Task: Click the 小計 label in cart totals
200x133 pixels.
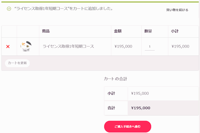Action: [111, 93]
